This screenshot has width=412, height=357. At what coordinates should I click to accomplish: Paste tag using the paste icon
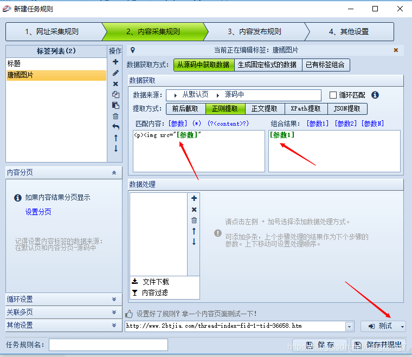[115, 105]
